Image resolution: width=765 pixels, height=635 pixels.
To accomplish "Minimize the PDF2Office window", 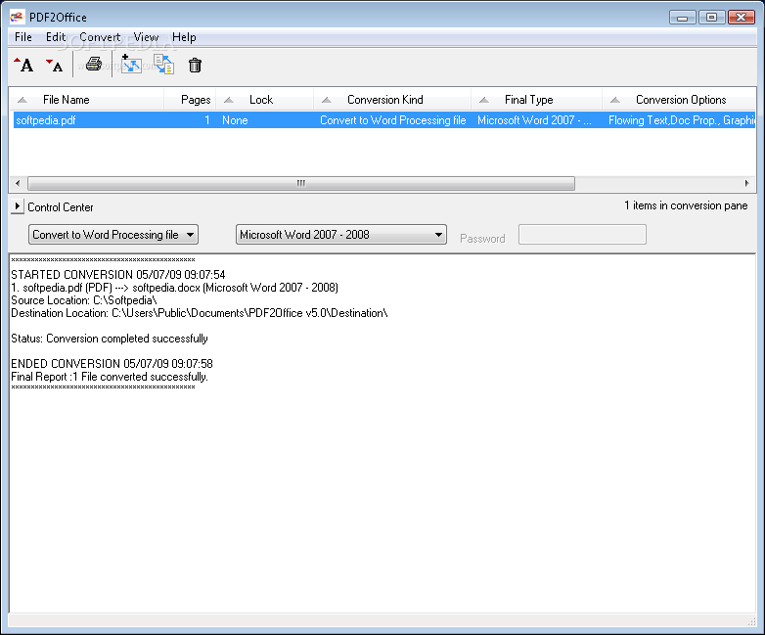I will 683,18.
